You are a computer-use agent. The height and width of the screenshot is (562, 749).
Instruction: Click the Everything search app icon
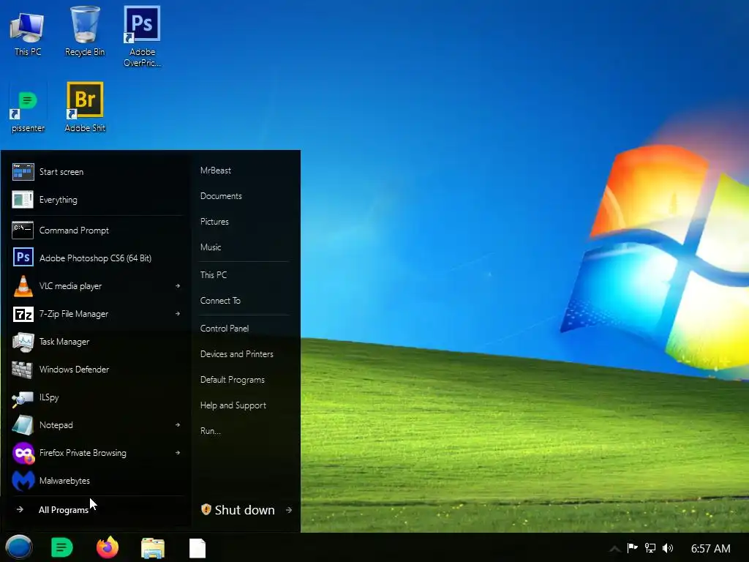(23, 200)
